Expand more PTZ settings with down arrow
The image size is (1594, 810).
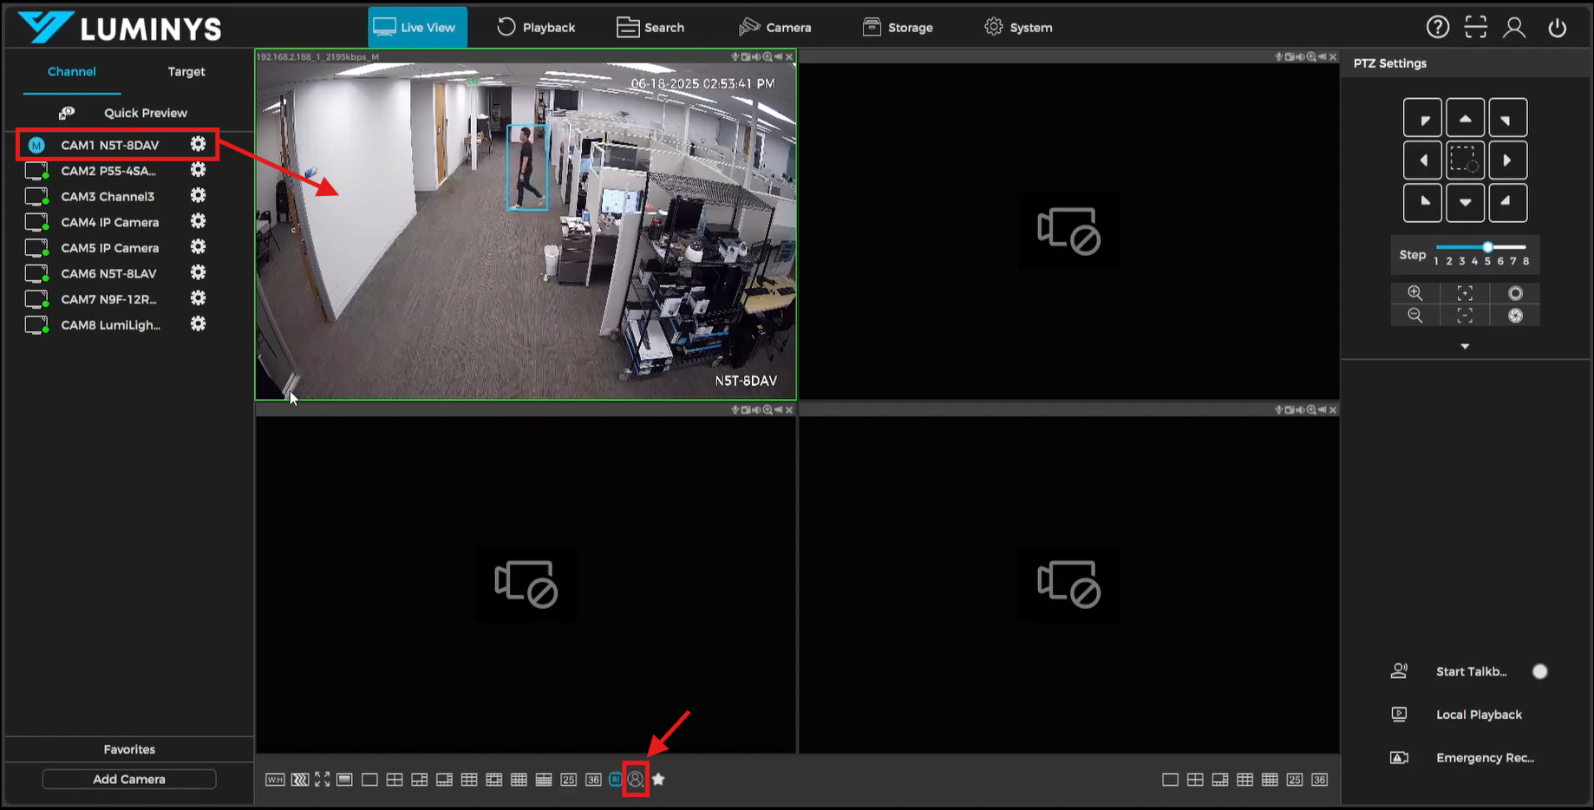click(1465, 347)
